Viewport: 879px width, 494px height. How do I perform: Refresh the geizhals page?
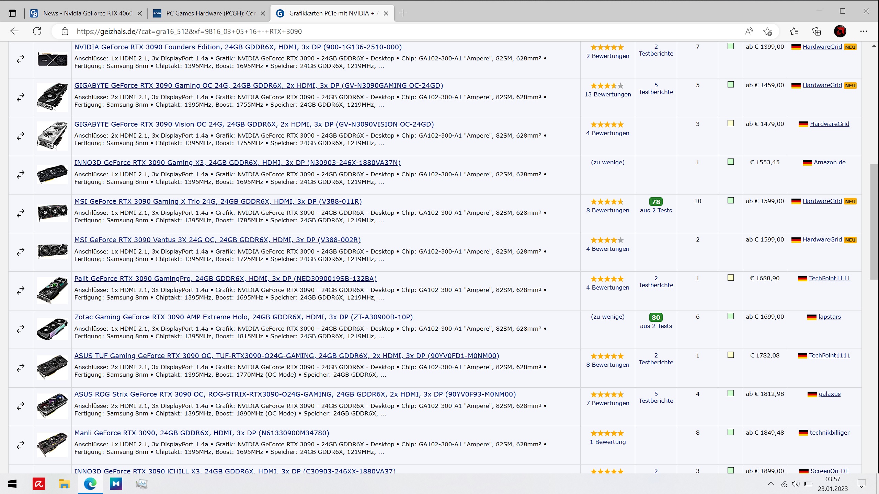(x=37, y=31)
